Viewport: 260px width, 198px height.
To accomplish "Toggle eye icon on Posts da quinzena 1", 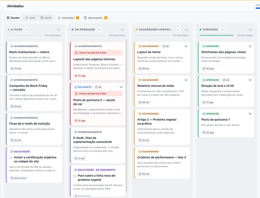I will coord(250,114).
